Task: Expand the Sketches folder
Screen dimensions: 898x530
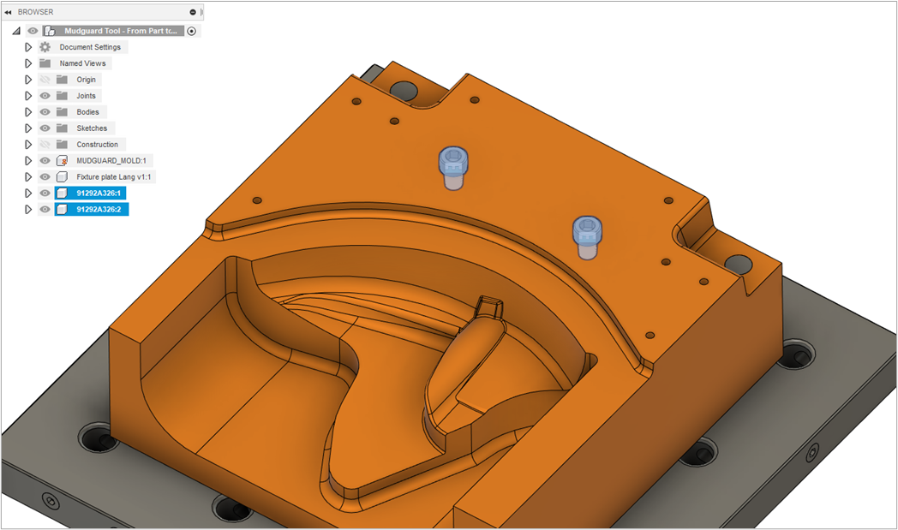Action: pos(28,128)
